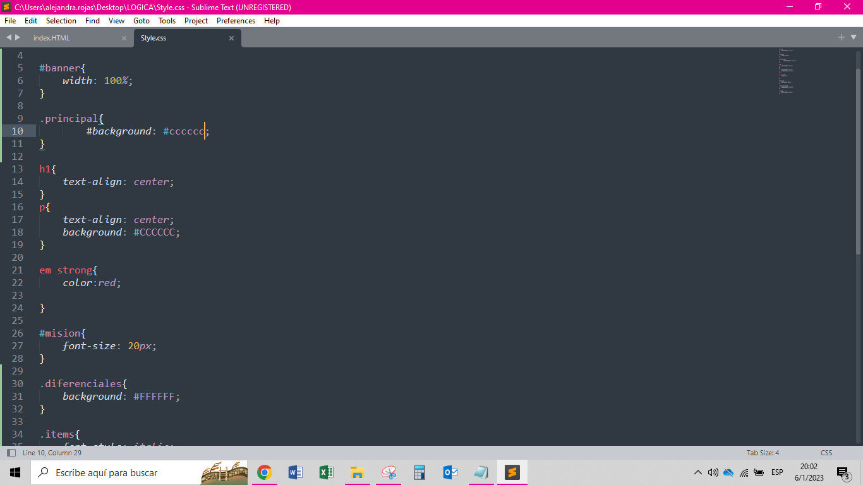
Task: Click the width: 100% line
Action: 98,81
